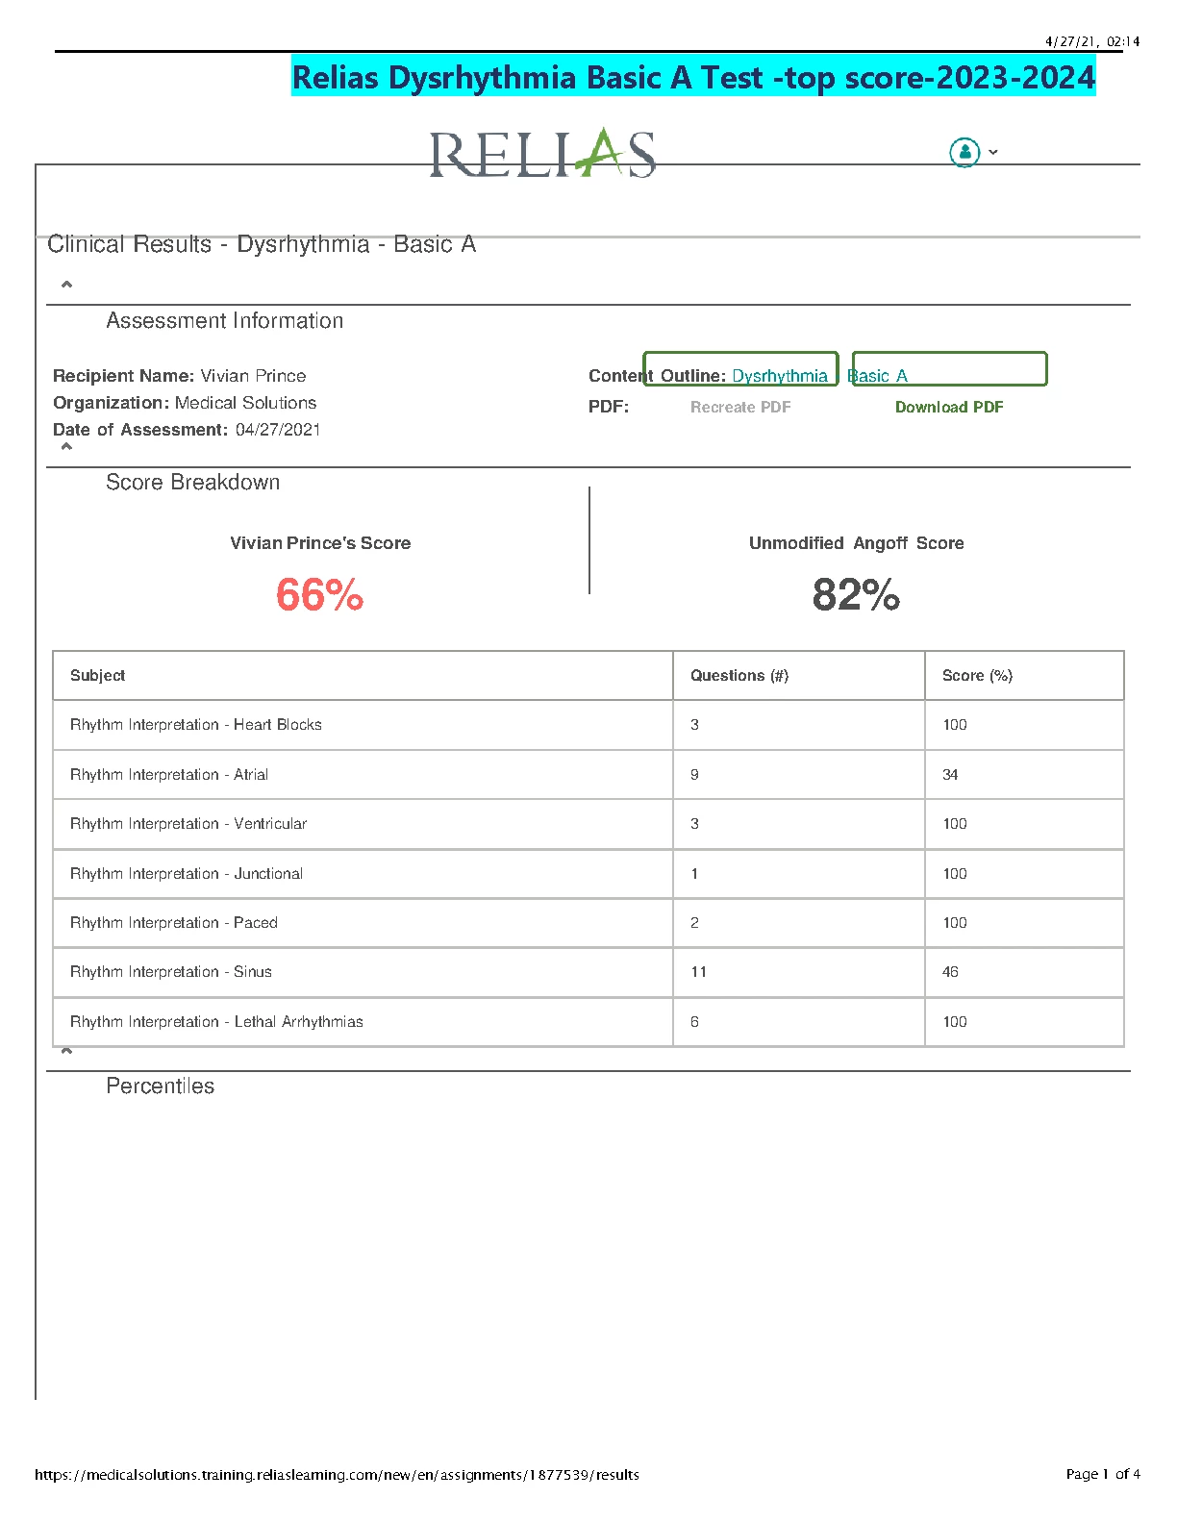Screen dimensions: 1177x1523
Task: Open the Dysrhythmia content outline link
Action: pyautogui.click(x=780, y=376)
